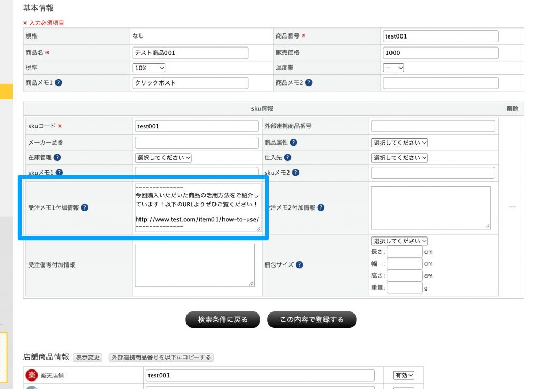The image size is (541, 389).
Task: Open the 温度帯 dropdown
Action: tap(393, 68)
